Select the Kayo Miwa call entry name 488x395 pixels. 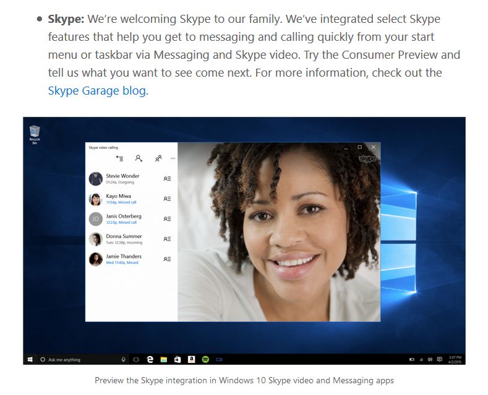pos(118,196)
